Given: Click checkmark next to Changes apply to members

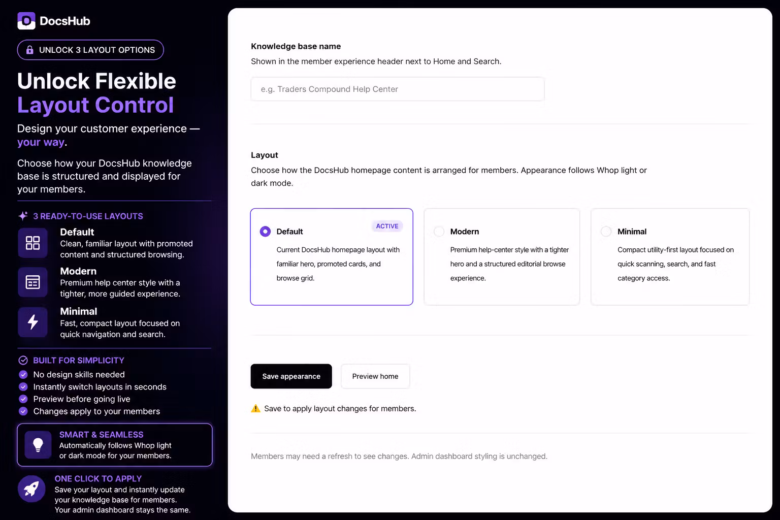Looking at the screenshot, I should 23,411.
